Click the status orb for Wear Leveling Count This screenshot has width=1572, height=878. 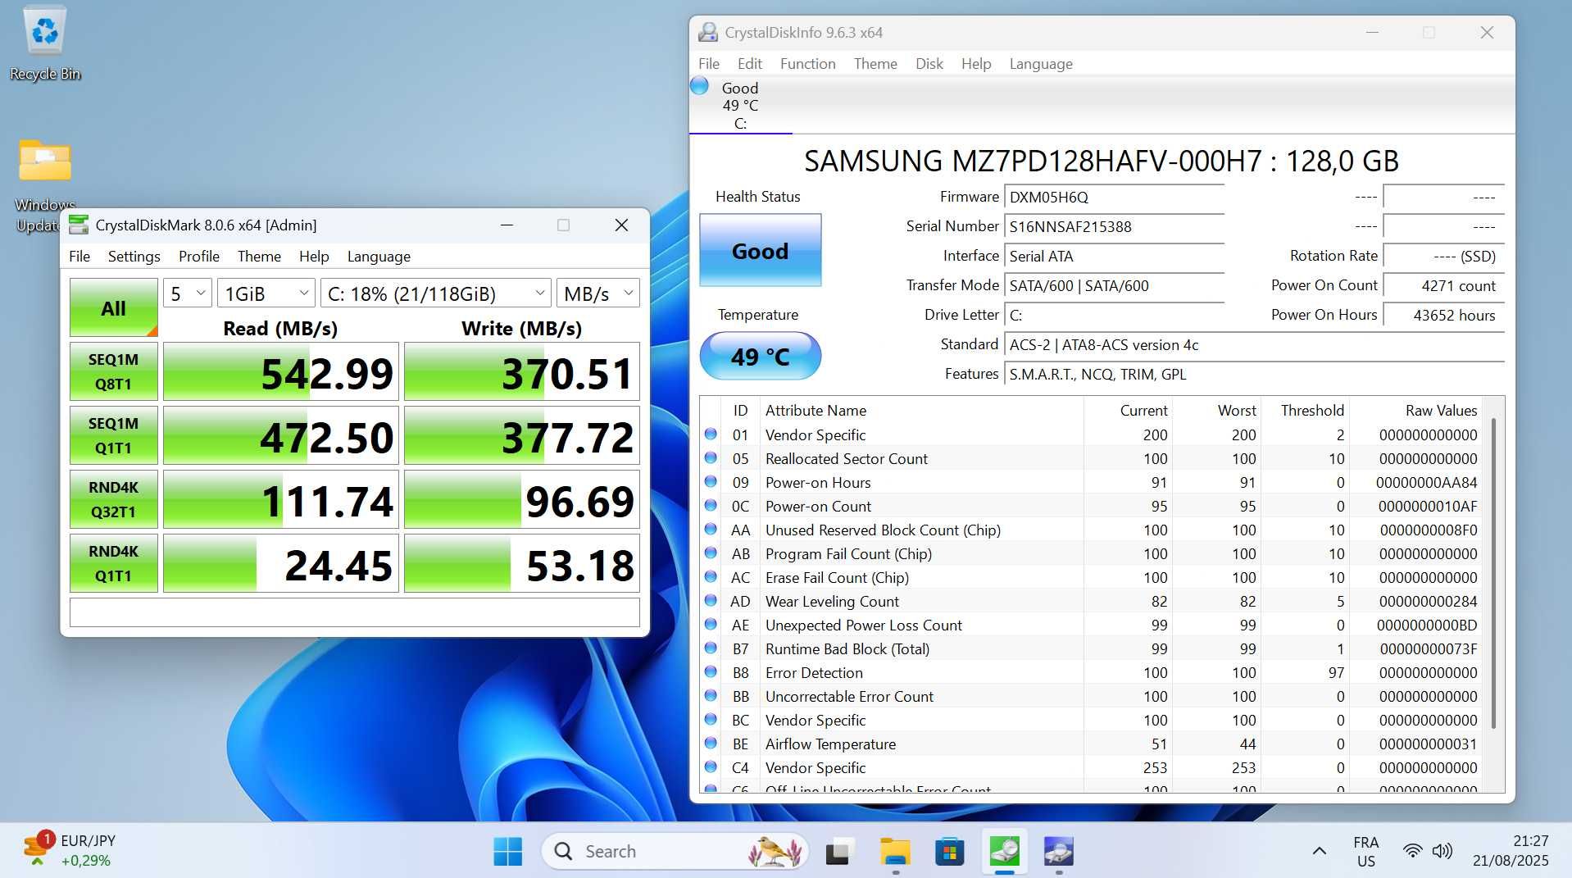[x=711, y=601]
